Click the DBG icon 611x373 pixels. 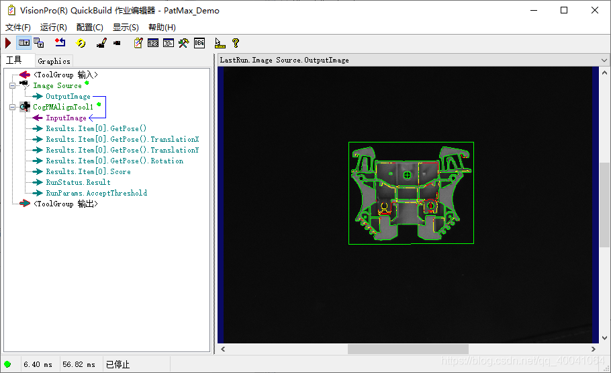[x=199, y=43]
